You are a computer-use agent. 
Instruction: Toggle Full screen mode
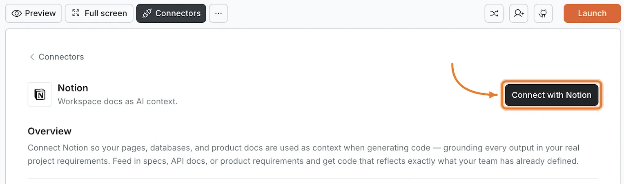[105, 13]
